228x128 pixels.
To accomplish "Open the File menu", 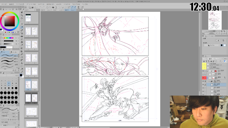I will pyautogui.click(x=4, y=4).
